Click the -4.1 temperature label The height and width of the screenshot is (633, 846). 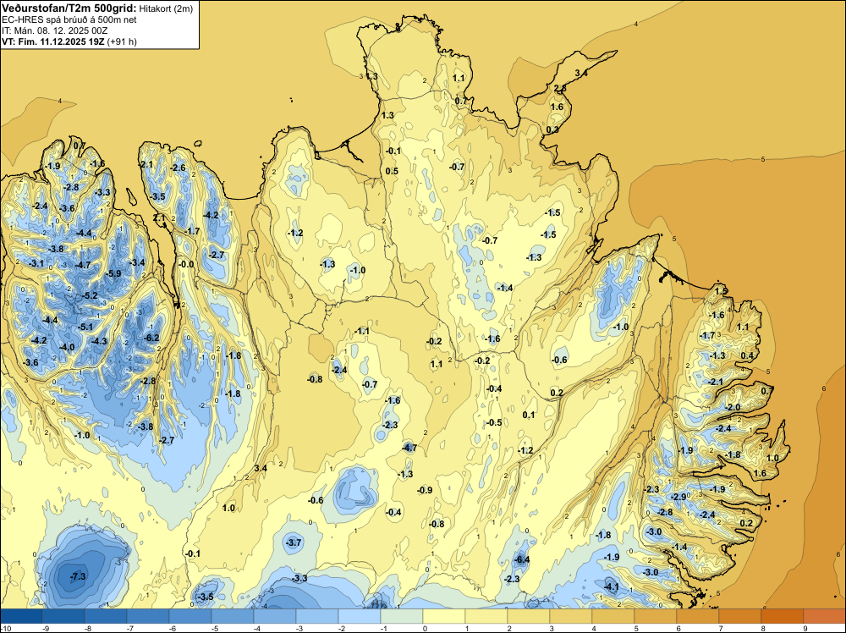point(612,586)
